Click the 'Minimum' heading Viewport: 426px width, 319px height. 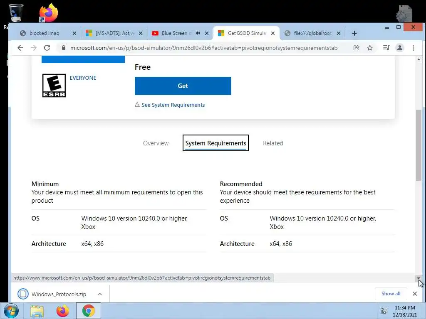point(45,184)
